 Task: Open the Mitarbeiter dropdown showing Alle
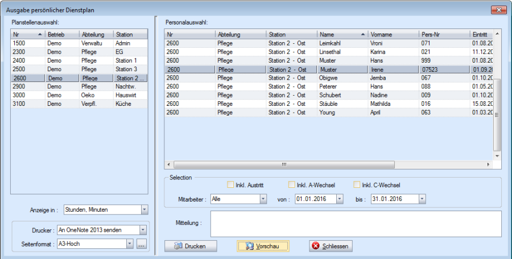pos(263,199)
